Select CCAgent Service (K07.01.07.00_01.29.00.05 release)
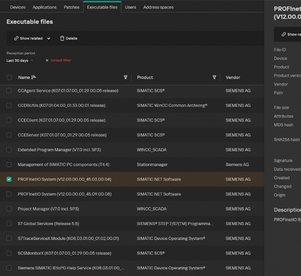Viewport: 301px width, 276px height. point(68,91)
